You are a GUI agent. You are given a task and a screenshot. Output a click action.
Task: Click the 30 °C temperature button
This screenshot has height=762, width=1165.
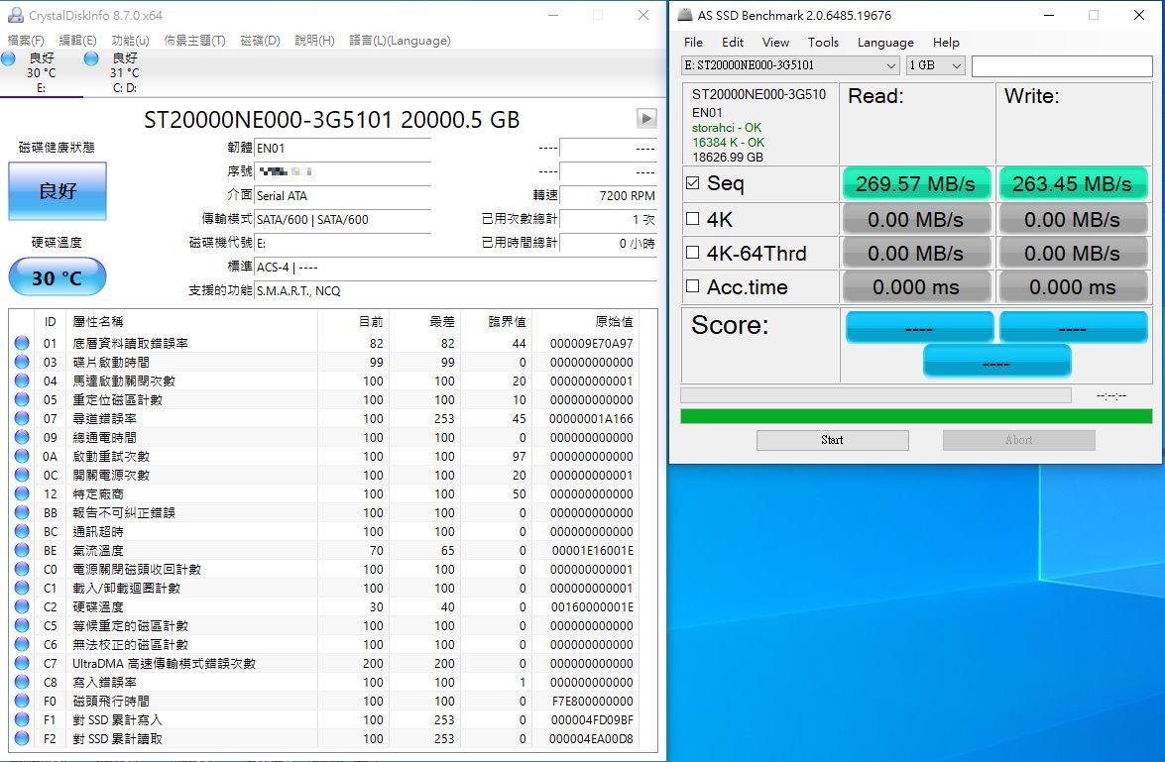point(58,277)
